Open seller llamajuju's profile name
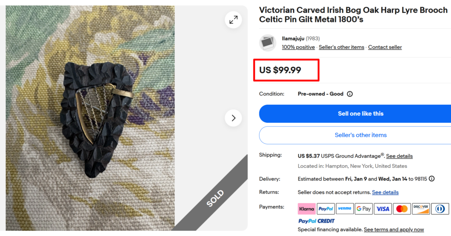The width and height of the screenshot is (451, 236). [293, 38]
